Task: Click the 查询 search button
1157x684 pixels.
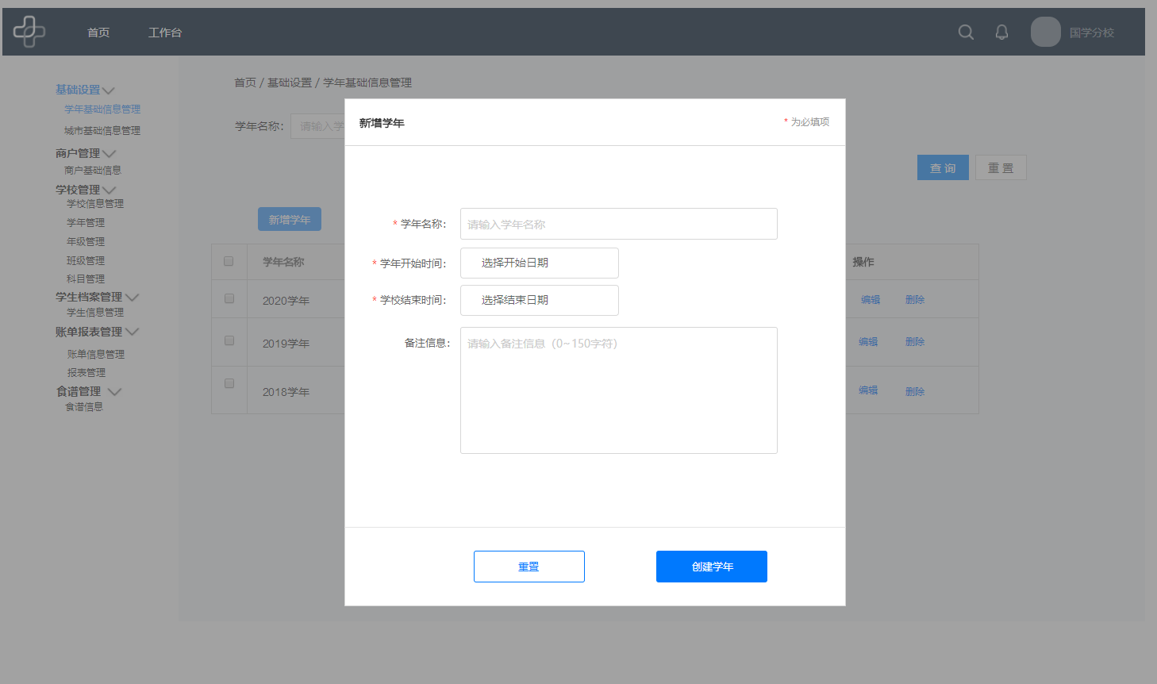Action: [943, 167]
